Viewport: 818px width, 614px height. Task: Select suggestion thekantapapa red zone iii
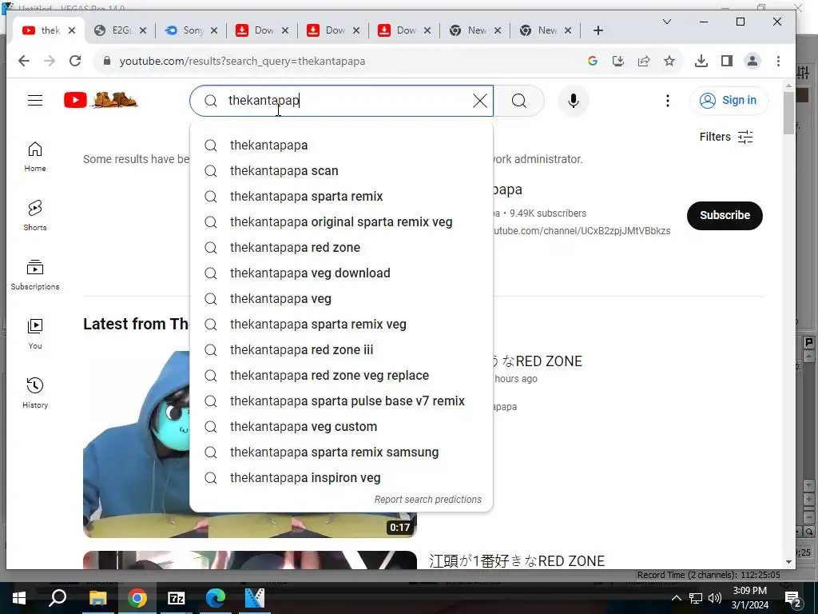[341, 350]
